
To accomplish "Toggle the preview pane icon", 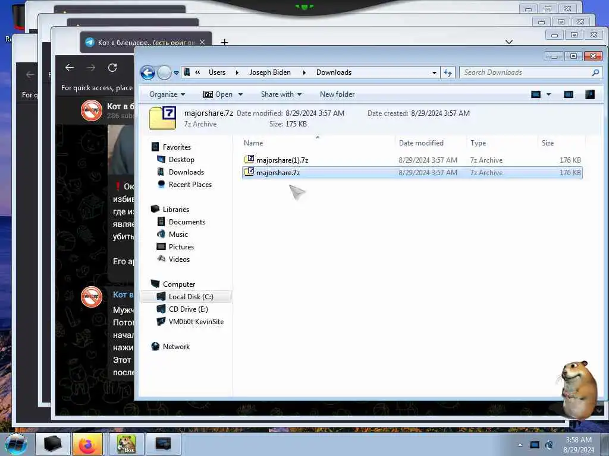I will pos(568,94).
